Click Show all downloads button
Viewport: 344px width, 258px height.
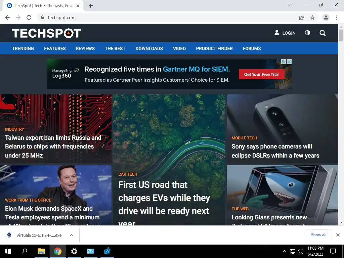point(318,235)
